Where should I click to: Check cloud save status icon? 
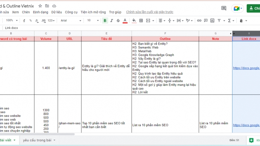[54, 6]
